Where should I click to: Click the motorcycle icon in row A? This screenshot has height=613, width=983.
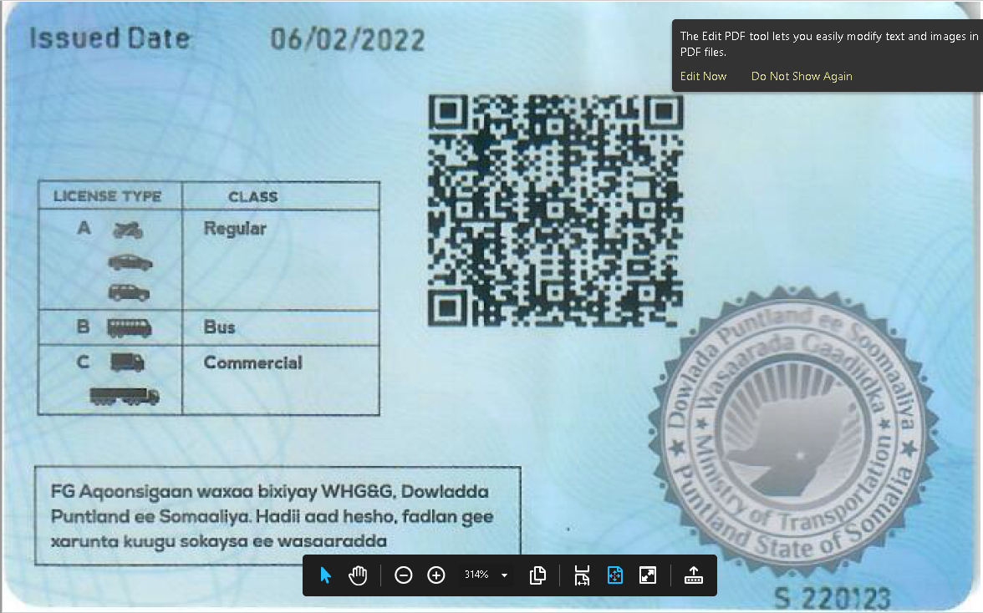[x=128, y=230]
